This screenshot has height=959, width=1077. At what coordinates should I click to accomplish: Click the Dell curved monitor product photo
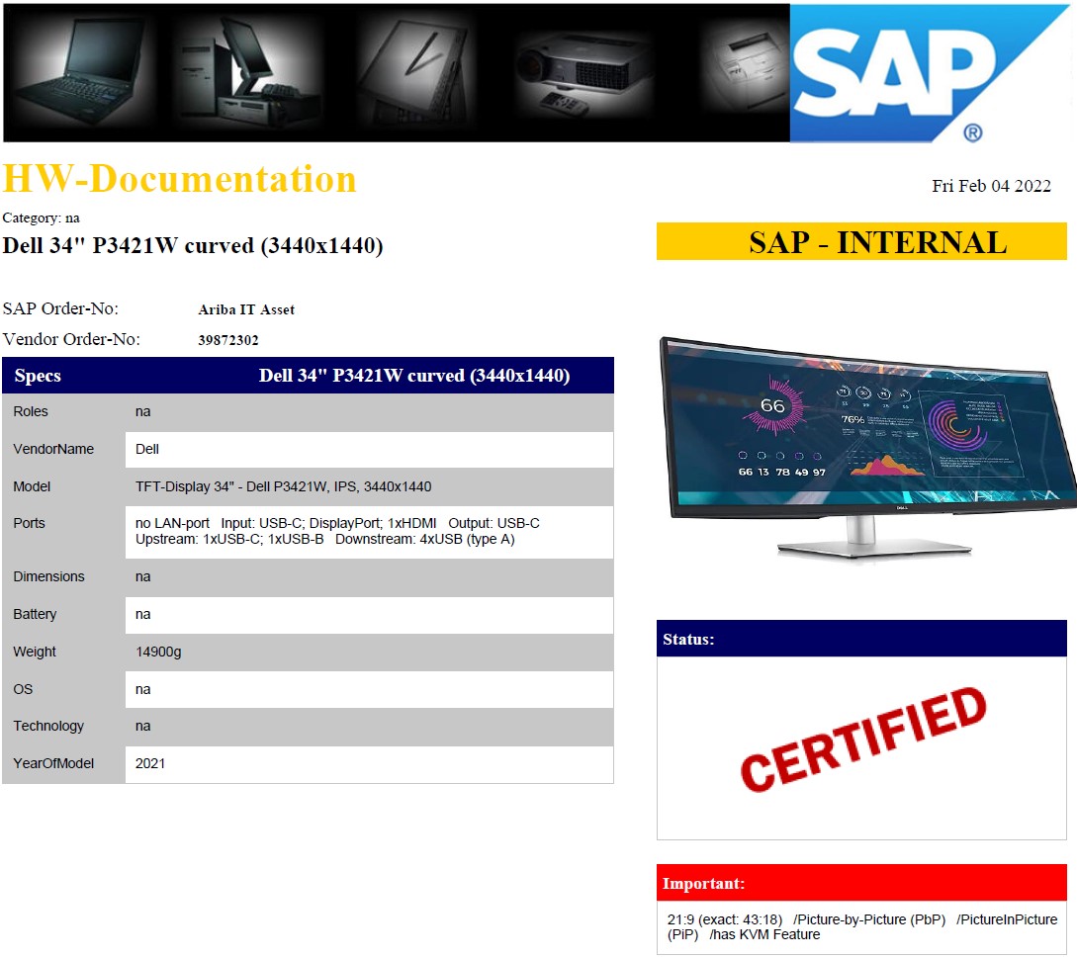[867, 450]
